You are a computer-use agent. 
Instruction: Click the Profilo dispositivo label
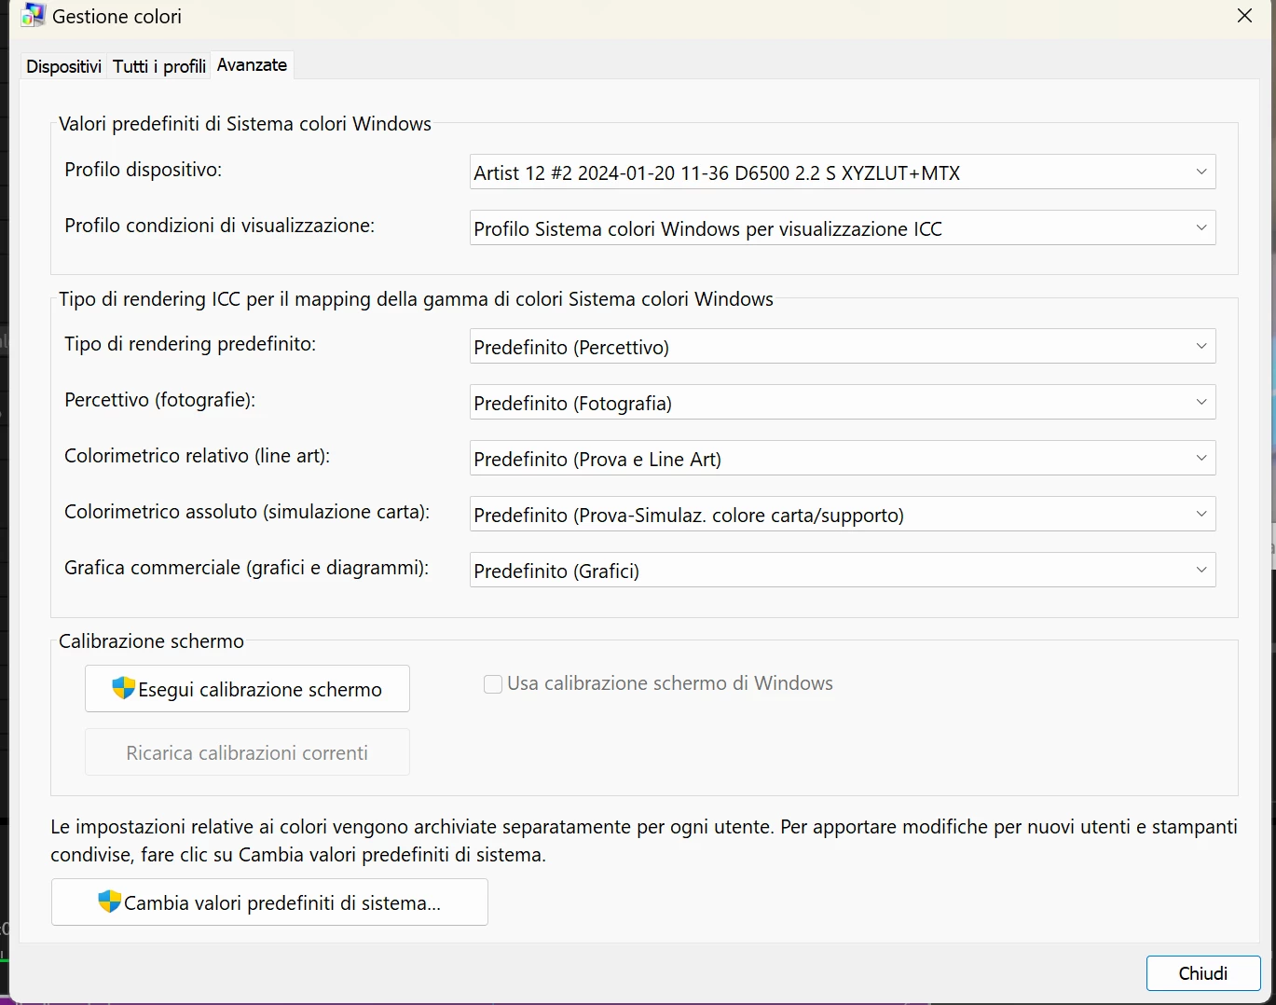click(143, 170)
